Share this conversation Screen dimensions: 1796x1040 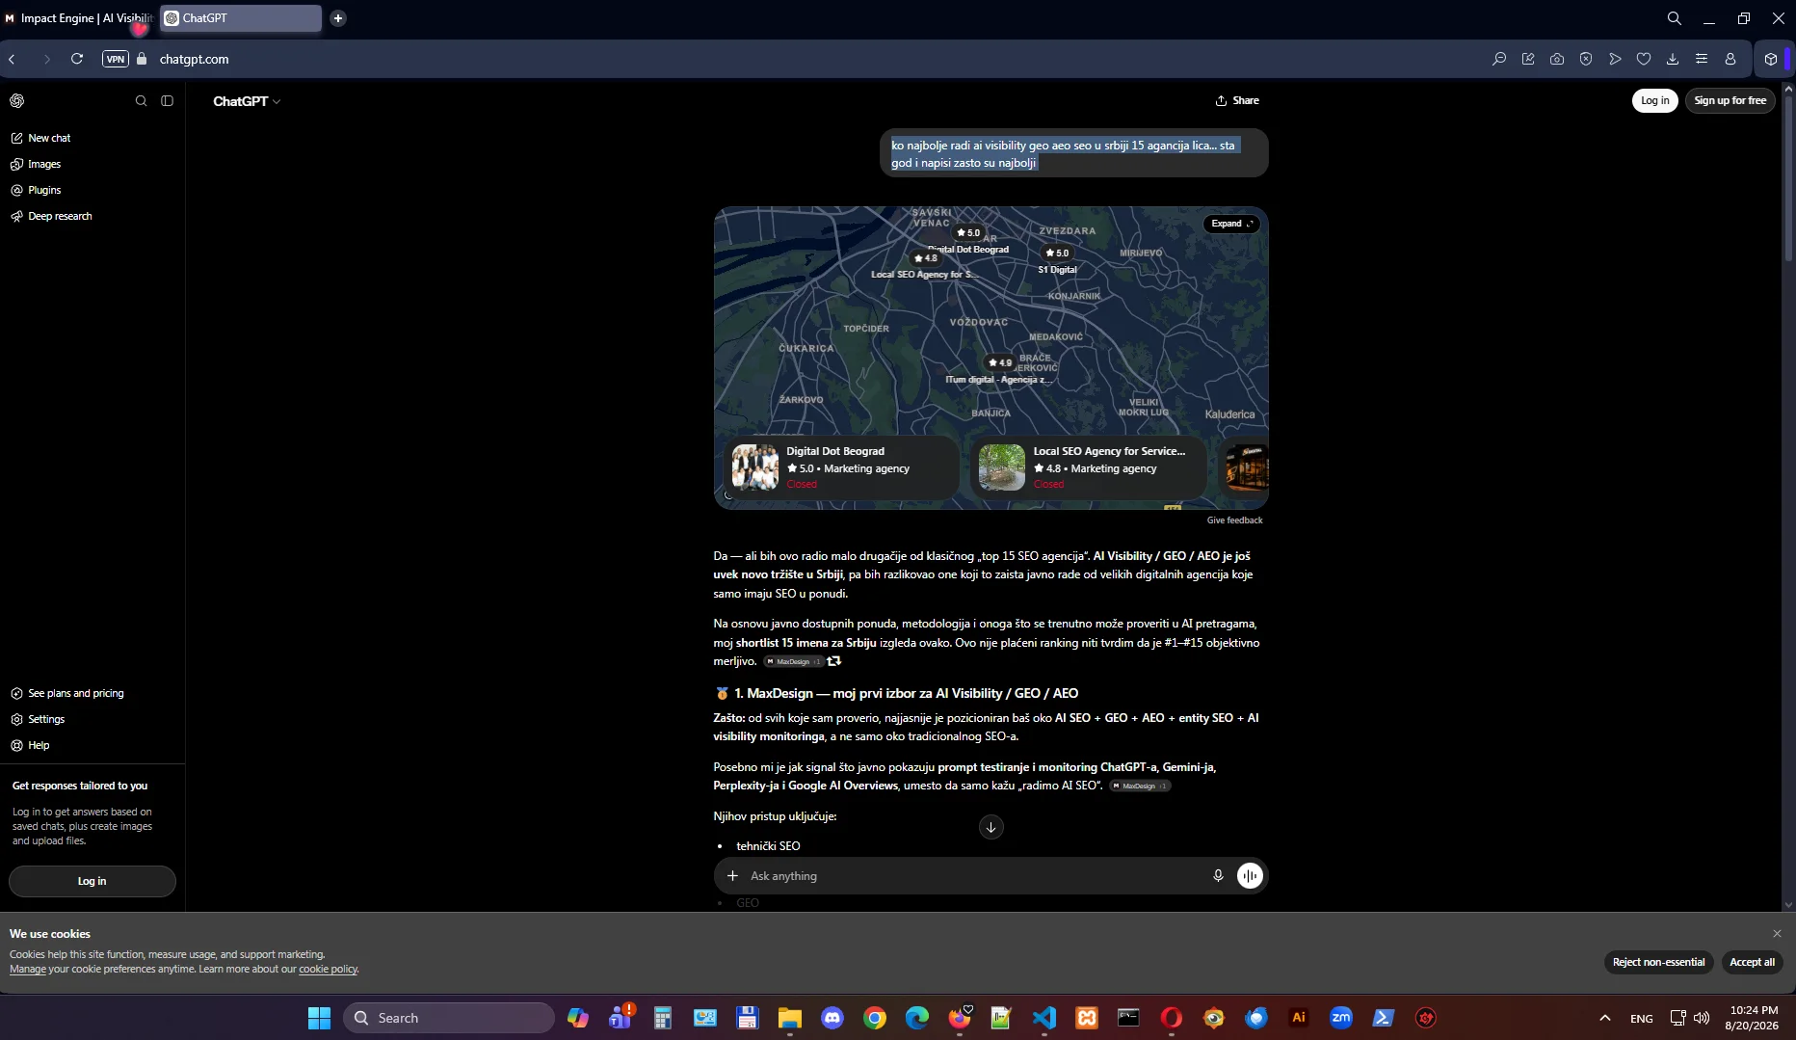tap(1237, 100)
